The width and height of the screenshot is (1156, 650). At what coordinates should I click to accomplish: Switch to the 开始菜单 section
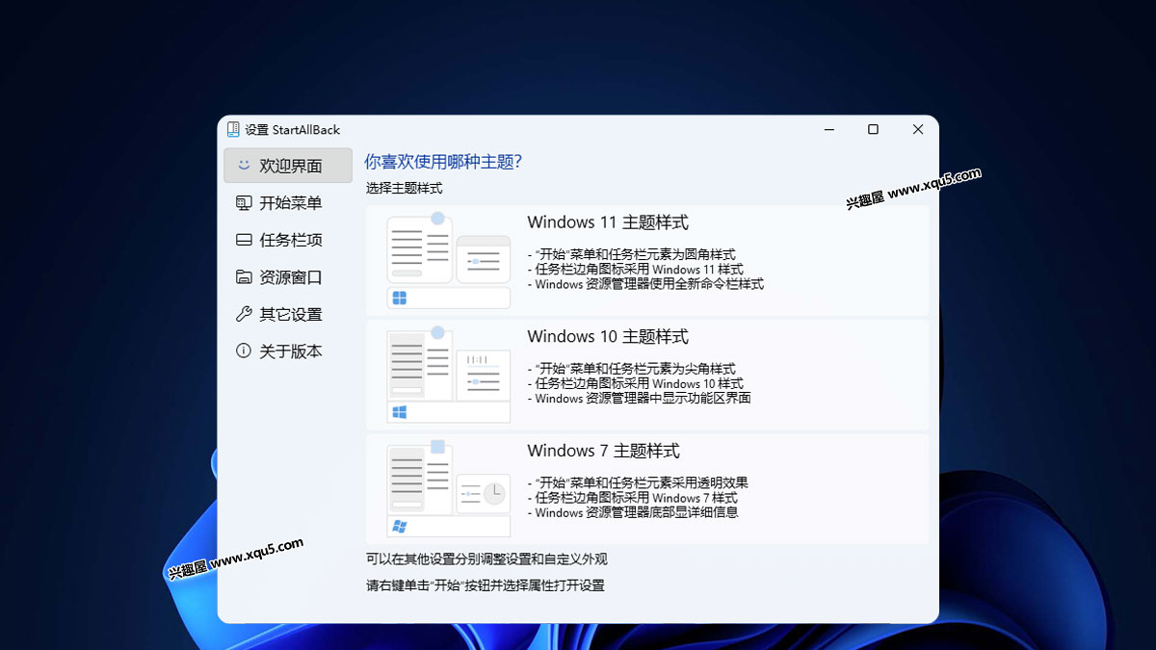coord(288,203)
